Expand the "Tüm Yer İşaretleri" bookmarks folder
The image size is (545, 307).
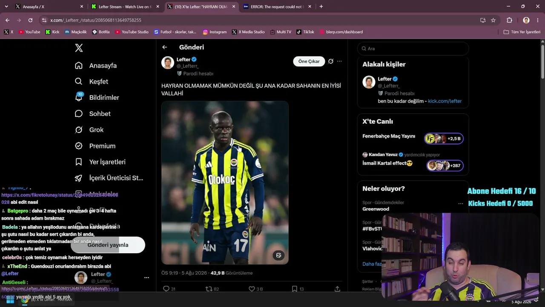point(522,32)
